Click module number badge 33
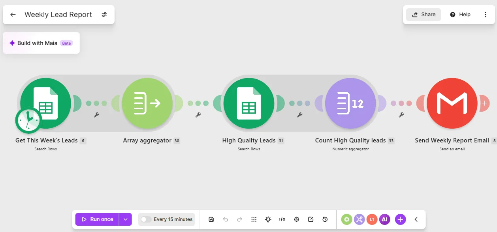Image resolution: width=497 pixels, height=232 pixels. point(391,141)
